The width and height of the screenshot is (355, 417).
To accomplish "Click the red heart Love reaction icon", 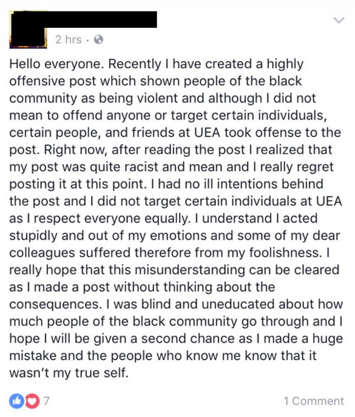I will click(x=32, y=401).
